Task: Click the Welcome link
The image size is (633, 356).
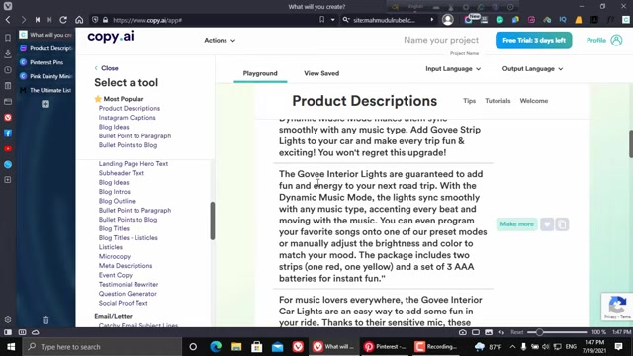Action: 534,101
